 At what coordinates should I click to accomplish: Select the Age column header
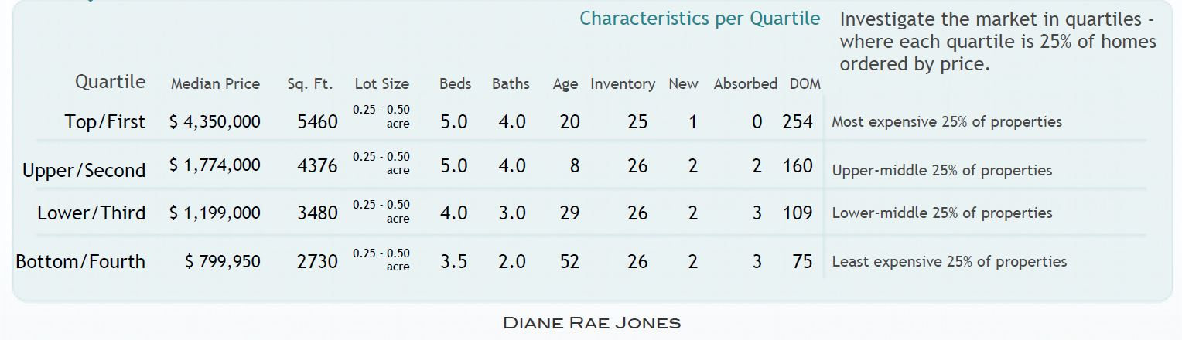tap(565, 84)
